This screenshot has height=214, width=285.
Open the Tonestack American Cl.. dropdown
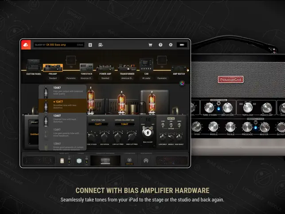click(86, 78)
